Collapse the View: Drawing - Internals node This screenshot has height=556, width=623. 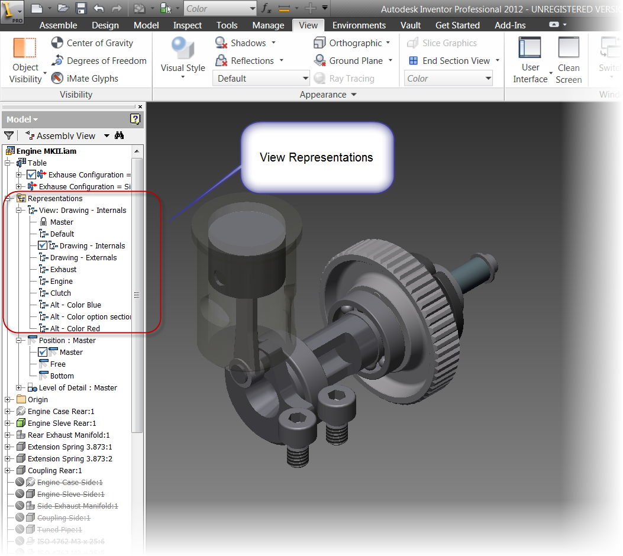19,211
